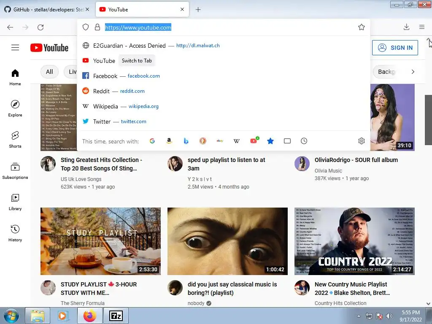Show hidden tray icons arrow

359,316
